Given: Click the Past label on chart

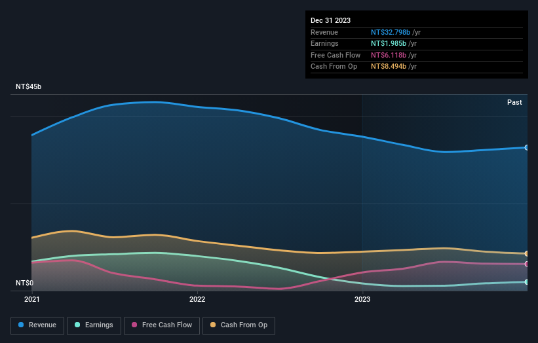Looking at the screenshot, I should (514, 102).
